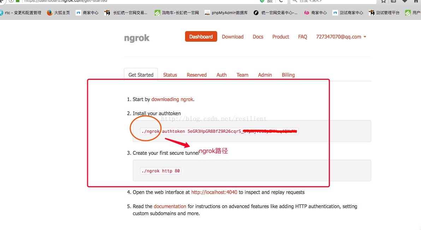This screenshot has height=230, width=421.
Task: Follow the downloading ngrok link
Action: point(172,99)
